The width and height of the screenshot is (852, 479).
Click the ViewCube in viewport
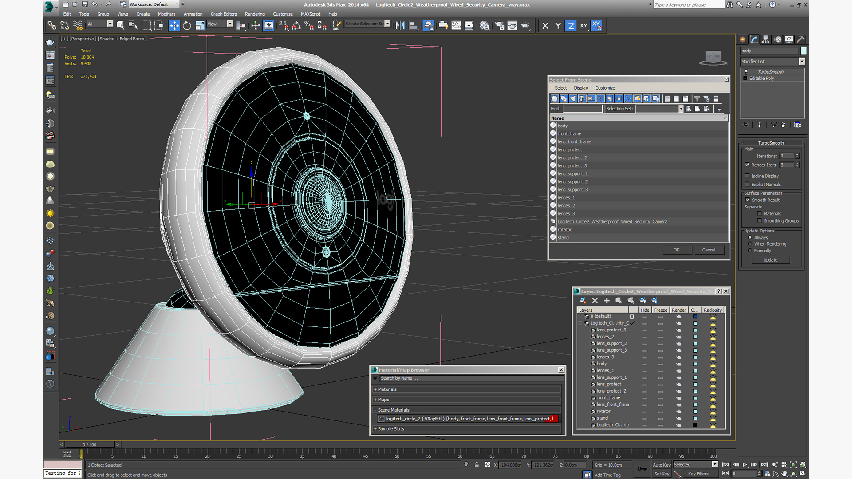(x=713, y=58)
